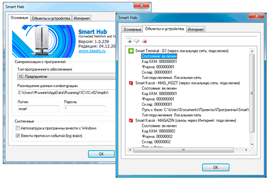Open the software type dropdown showing 1C: Предприятие
The width and height of the screenshot is (269, 180).
pyautogui.click(x=67, y=77)
